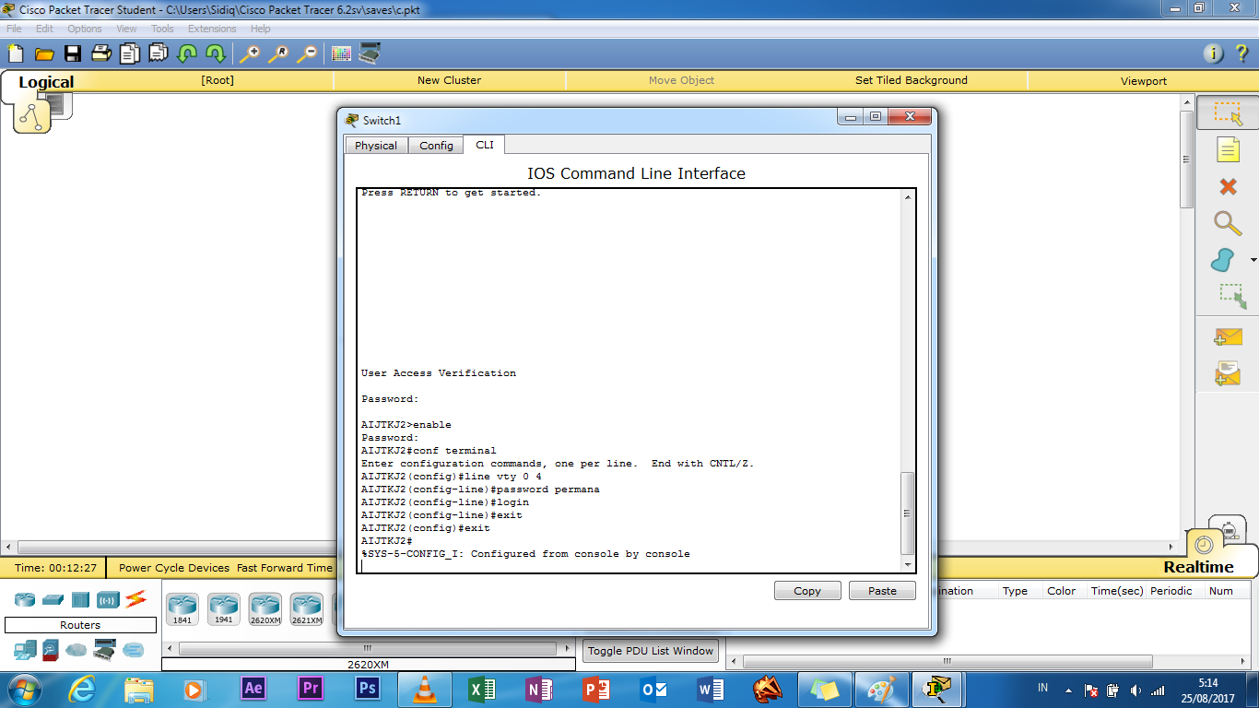Choose the Inspect magnifier tool
The width and height of the screenshot is (1259, 708).
[1228, 223]
